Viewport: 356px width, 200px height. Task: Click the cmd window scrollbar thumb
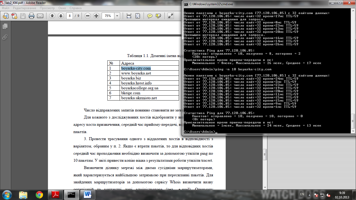tap(353, 122)
